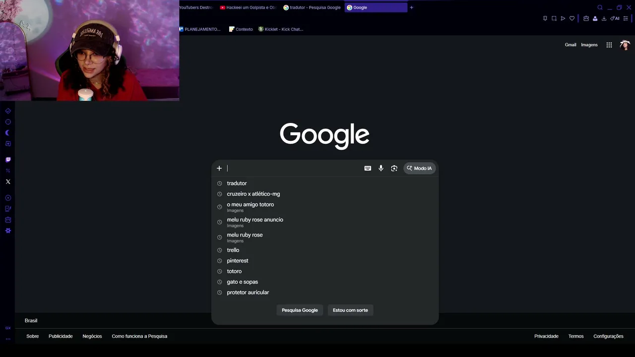Open the Google account profile picture
Screen dimensions: 635x357
625,45
